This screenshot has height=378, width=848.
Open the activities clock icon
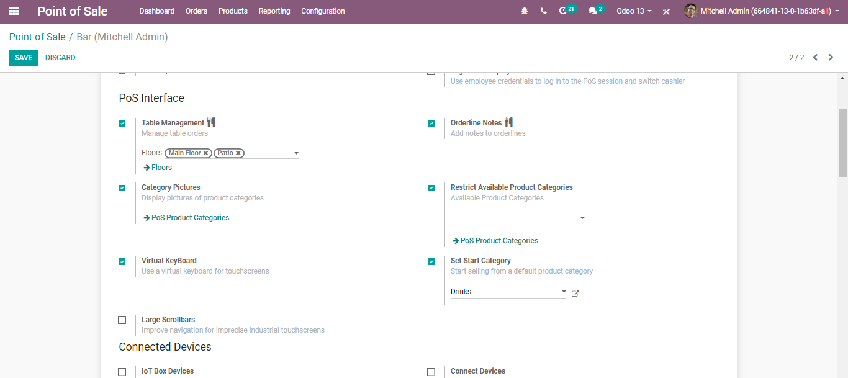[563, 11]
